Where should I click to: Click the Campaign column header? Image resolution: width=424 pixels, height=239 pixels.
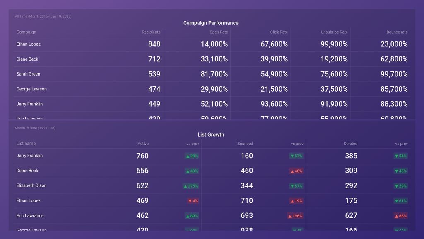[x=26, y=32]
